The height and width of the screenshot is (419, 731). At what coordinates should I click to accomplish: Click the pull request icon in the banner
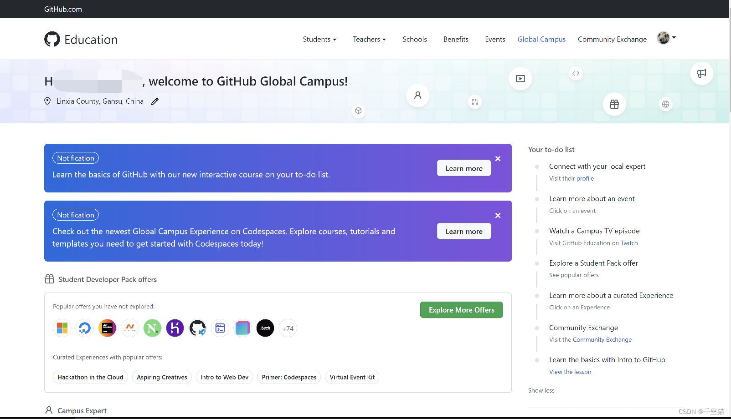pyautogui.click(x=475, y=102)
